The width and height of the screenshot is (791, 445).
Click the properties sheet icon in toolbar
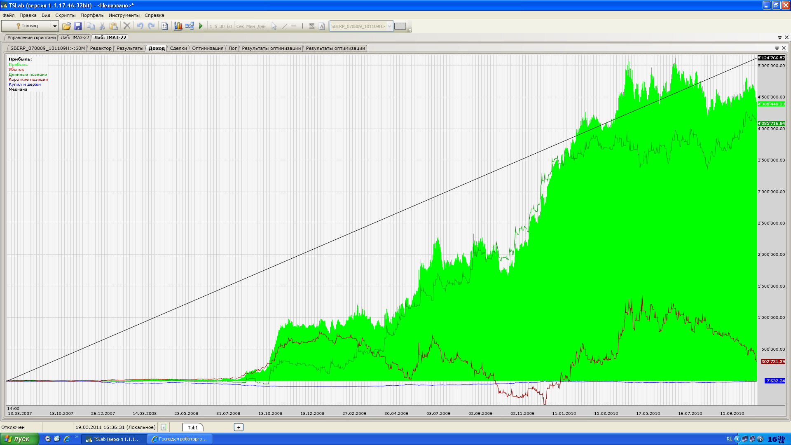(x=164, y=26)
